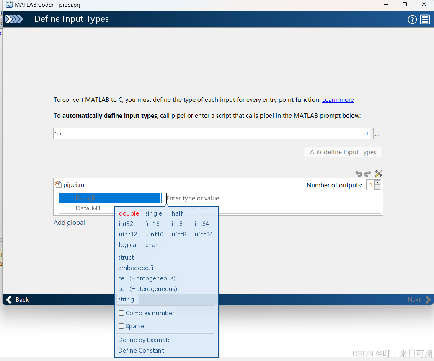434x361 pixels.
Task: Click the ellipsis browse button beside the prompt
Action: pos(377,133)
